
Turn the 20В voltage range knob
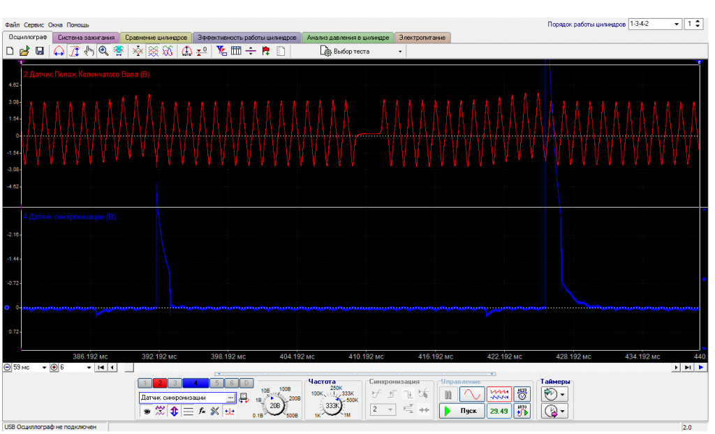tap(275, 405)
